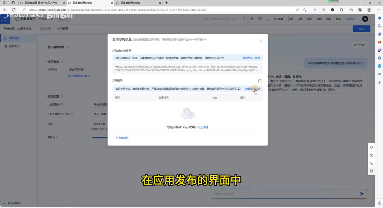Screen dimensions: 383x208
Task: Click the blue 发布 button
Action: (361, 29)
